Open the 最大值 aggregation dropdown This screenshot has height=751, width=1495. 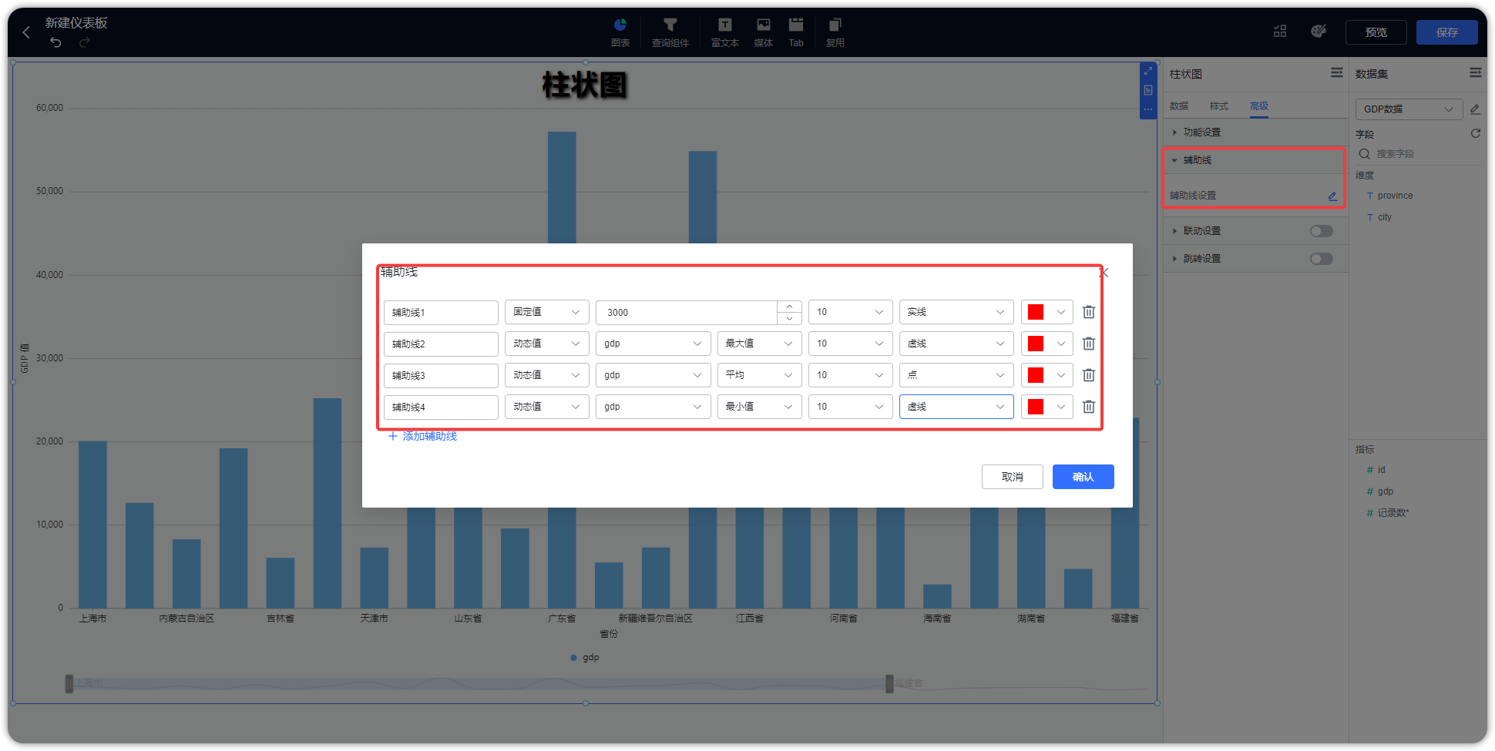click(760, 344)
